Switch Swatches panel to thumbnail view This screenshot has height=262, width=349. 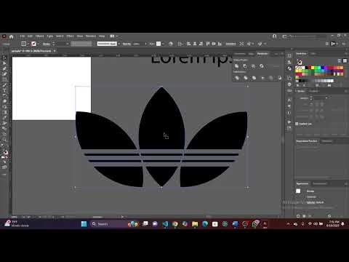[345, 60]
